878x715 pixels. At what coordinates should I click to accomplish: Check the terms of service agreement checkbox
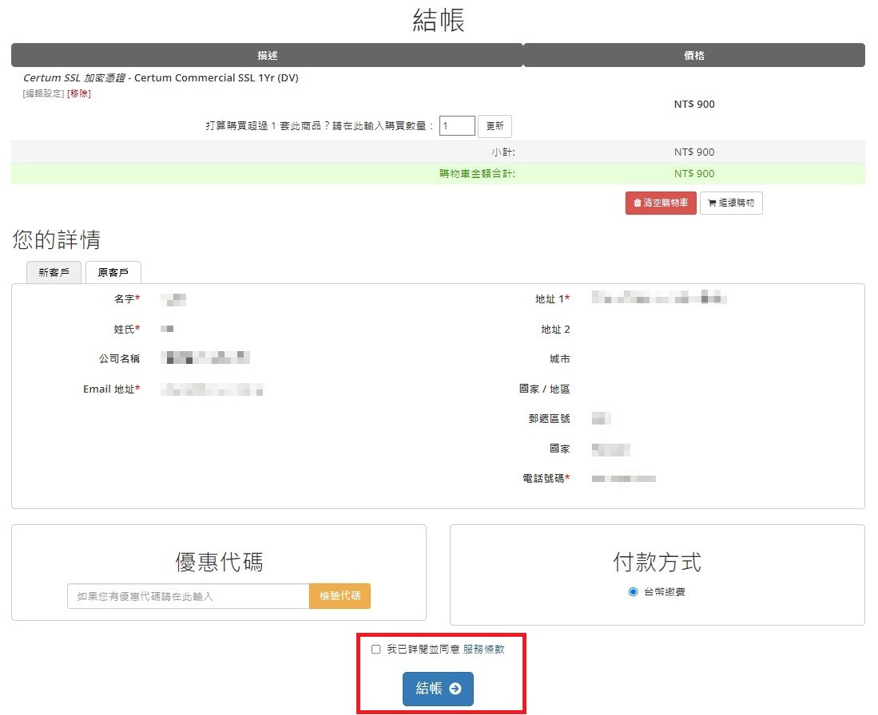375,649
